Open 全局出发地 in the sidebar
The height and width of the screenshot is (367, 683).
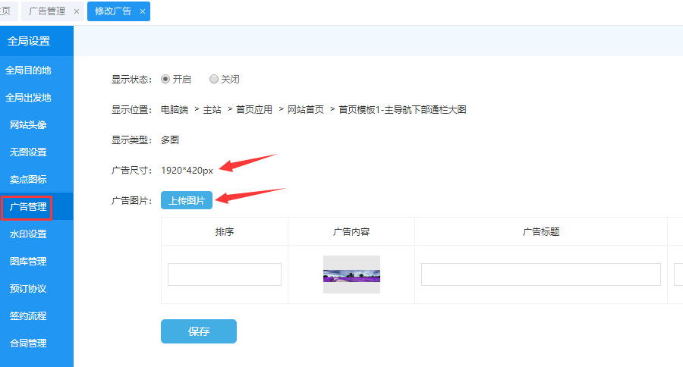pyautogui.click(x=28, y=98)
